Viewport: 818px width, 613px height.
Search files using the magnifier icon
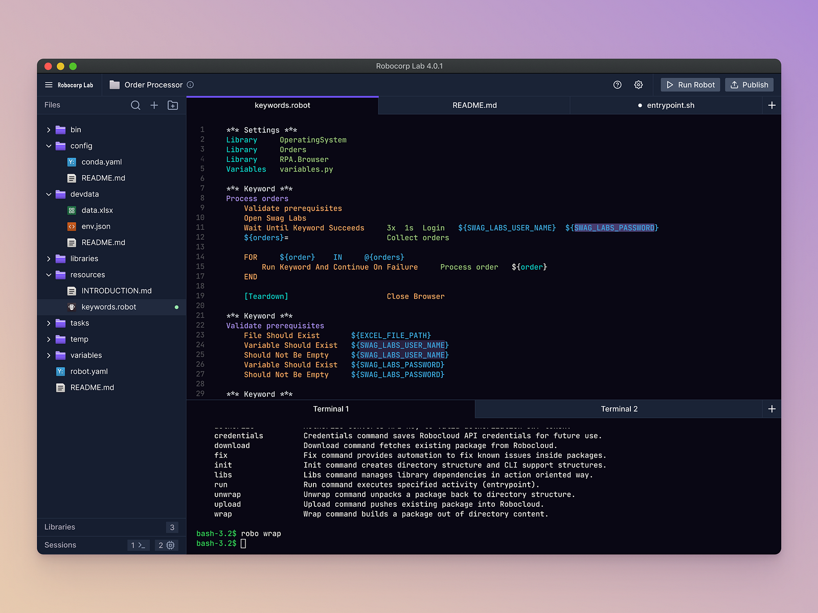tap(135, 105)
